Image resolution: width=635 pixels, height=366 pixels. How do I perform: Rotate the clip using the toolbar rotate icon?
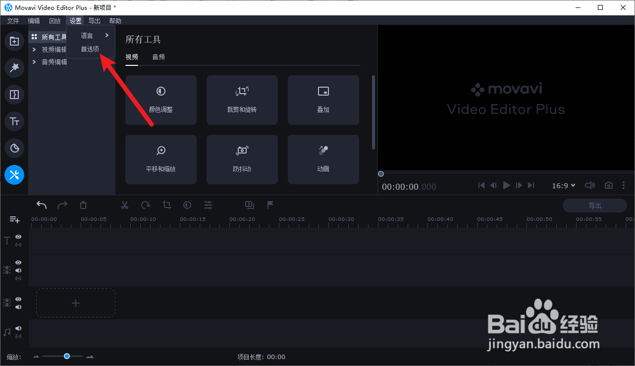click(x=146, y=205)
